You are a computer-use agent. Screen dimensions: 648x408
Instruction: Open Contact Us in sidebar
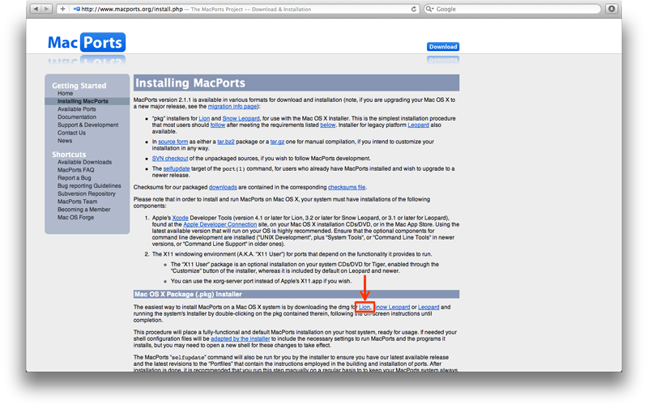71,133
